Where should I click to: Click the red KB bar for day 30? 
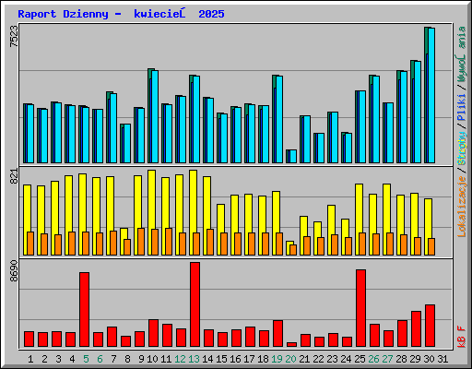[431, 326]
